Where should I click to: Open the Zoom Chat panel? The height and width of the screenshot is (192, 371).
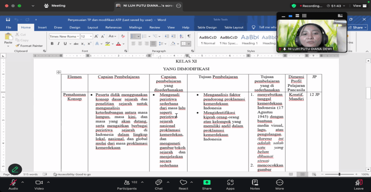[x=159, y=185]
